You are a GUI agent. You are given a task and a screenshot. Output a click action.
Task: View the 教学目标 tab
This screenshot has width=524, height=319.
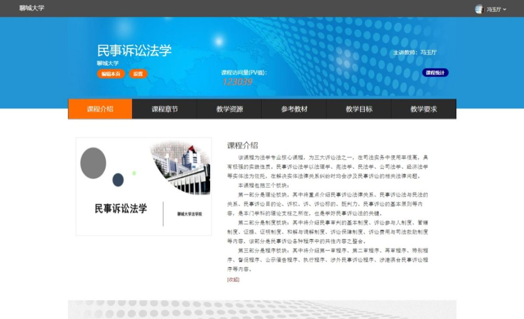point(359,109)
